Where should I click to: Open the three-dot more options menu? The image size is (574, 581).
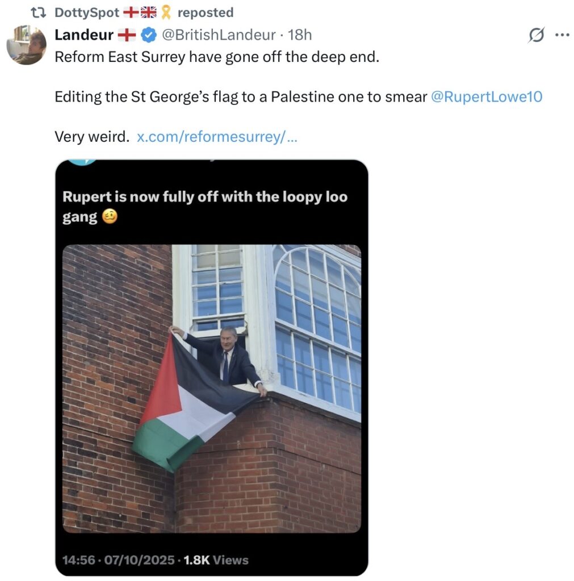562,35
